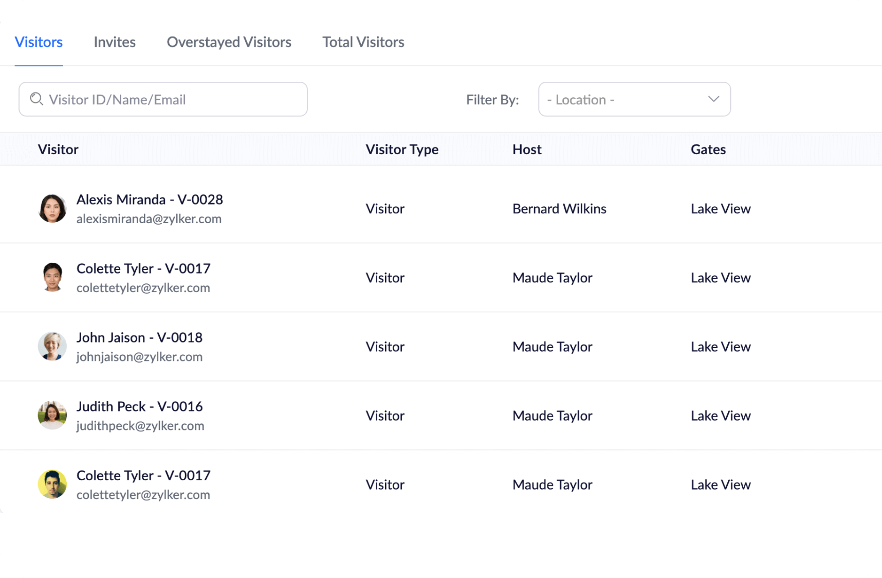Click Alexis Miranda's profile photo
The width and height of the screenshot is (882, 578).
pyautogui.click(x=52, y=208)
